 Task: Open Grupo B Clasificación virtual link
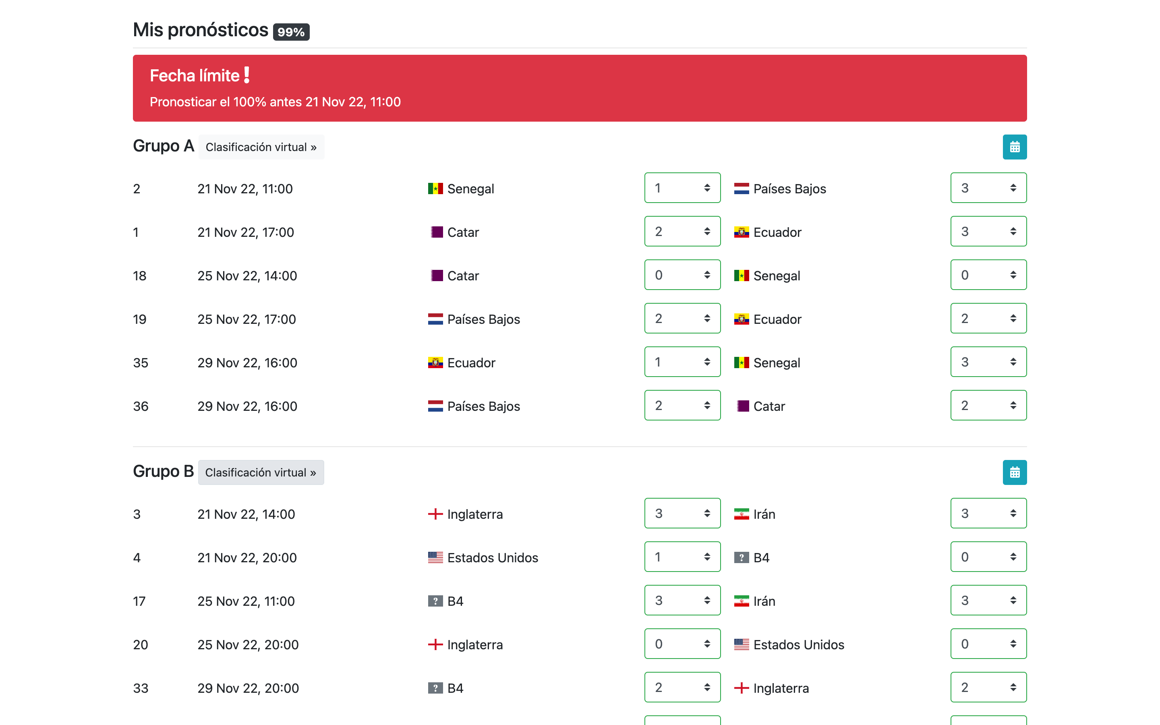click(261, 472)
